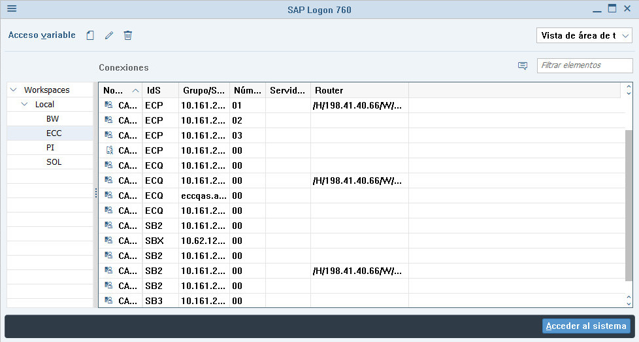639x342 pixels.
Task: Click the Grupo/S... column header
Action: 204,90
